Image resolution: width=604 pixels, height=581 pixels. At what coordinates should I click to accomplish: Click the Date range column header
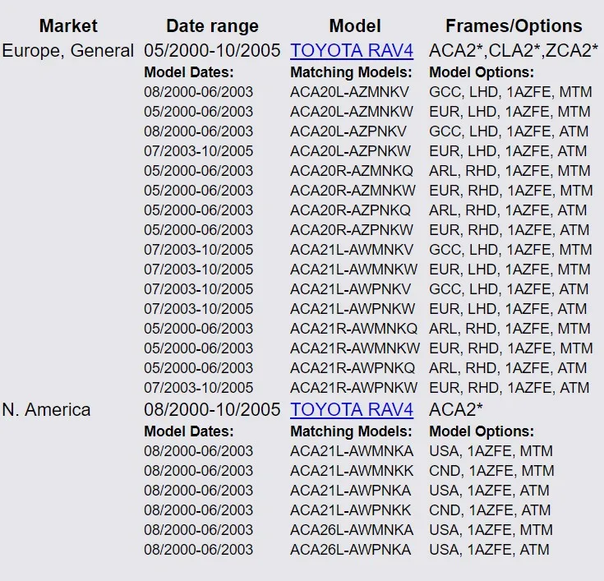[212, 26]
